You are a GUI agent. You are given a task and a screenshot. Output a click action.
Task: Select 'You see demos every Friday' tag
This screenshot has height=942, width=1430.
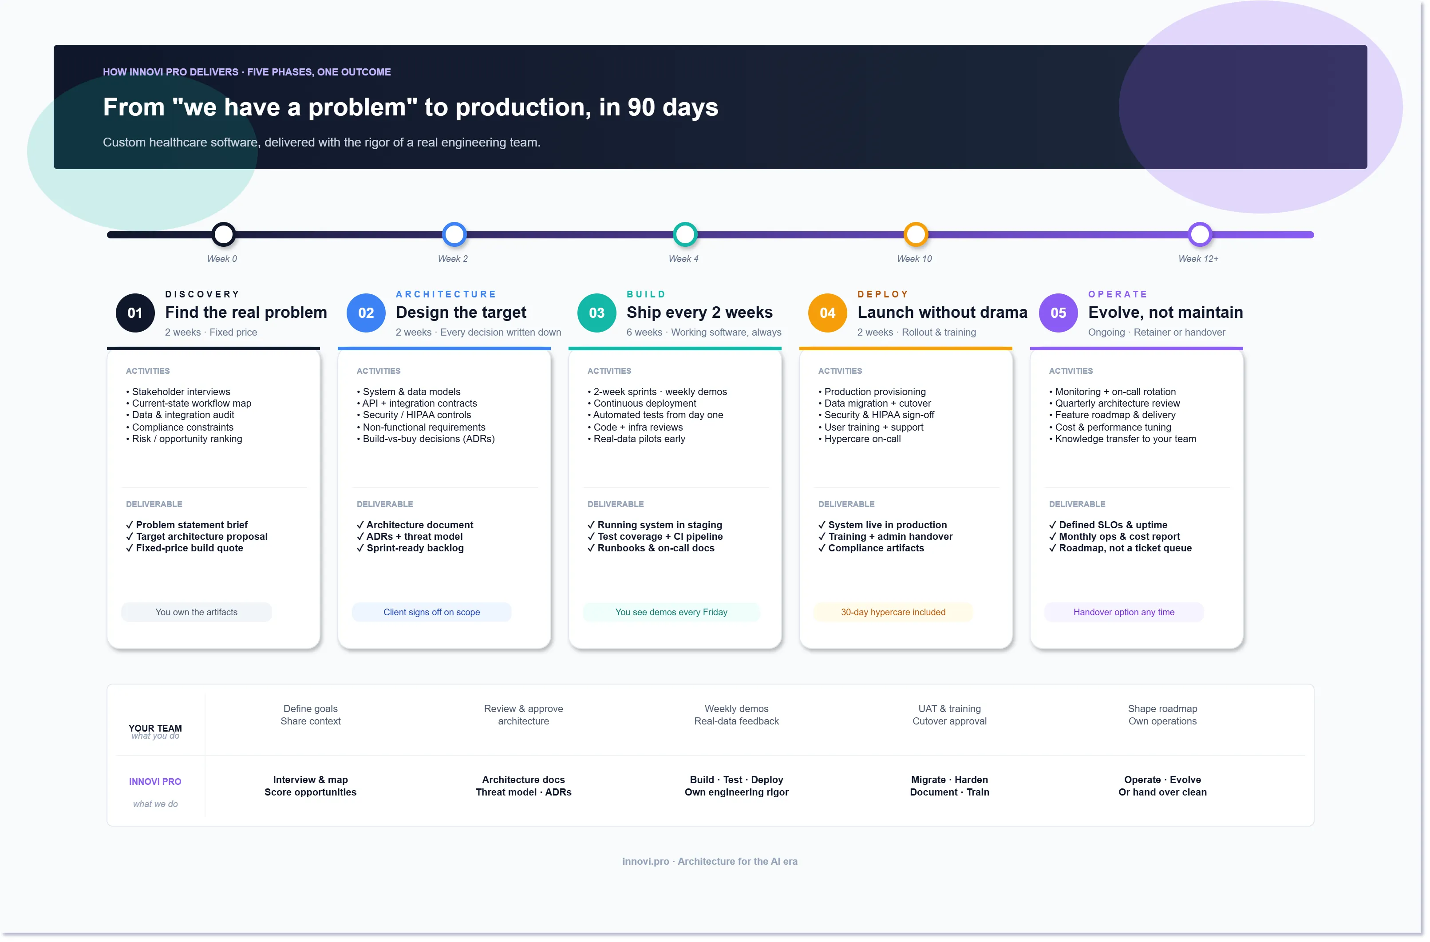[x=671, y=612]
